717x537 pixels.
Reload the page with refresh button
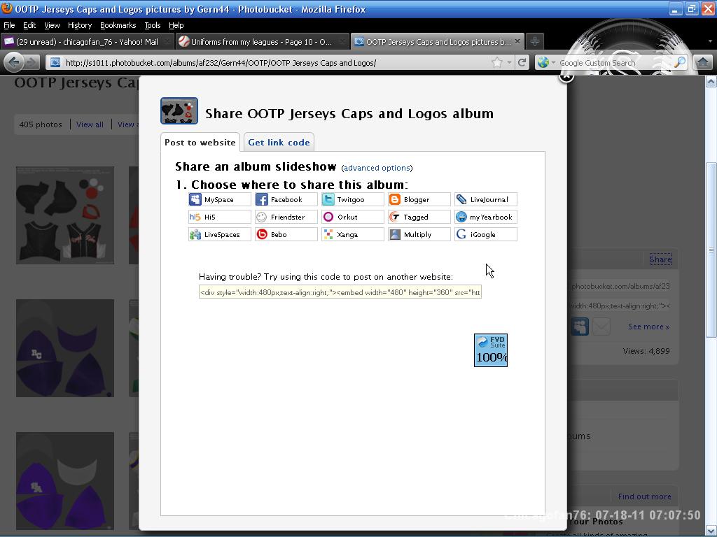click(x=522, y=62)
